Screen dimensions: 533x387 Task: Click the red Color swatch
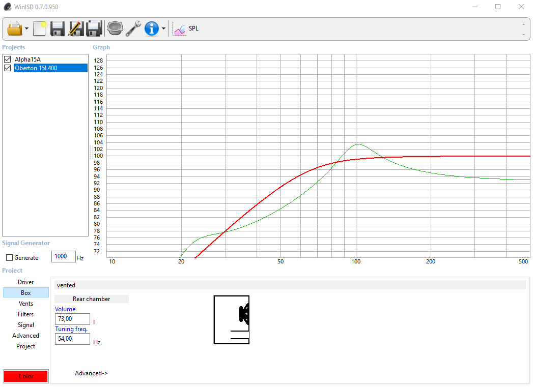tap(26, 376)
